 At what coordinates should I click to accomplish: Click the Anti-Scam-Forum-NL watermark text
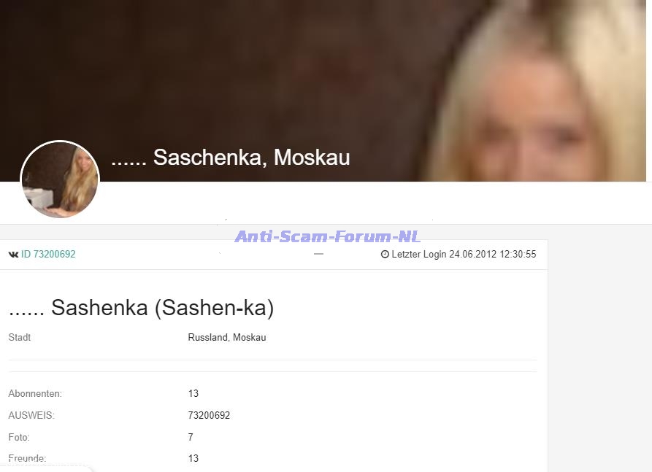[328, 236]
